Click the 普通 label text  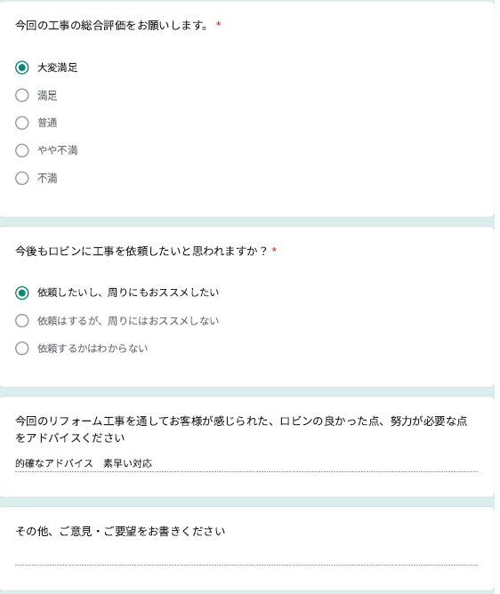[47, 123]
